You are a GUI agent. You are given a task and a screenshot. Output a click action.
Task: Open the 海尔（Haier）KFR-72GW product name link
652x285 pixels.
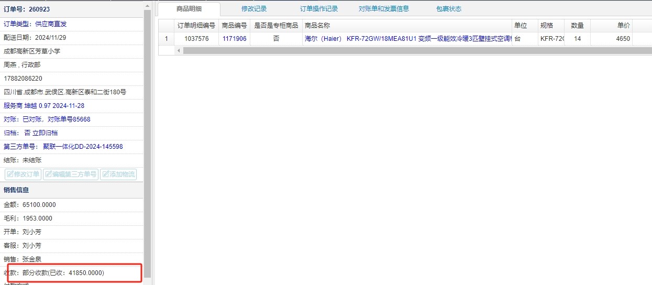pyautogui.click(x=408, y=39)
